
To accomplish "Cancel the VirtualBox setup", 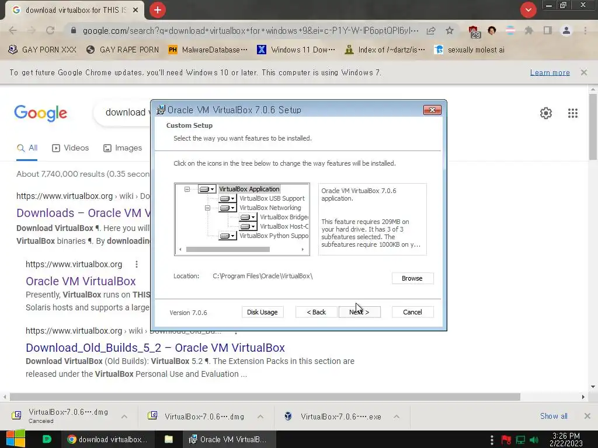I will coord(412,312).
